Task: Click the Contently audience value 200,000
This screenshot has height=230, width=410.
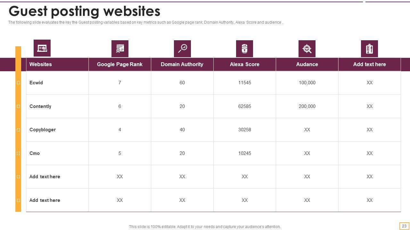Action: point(307,106)
